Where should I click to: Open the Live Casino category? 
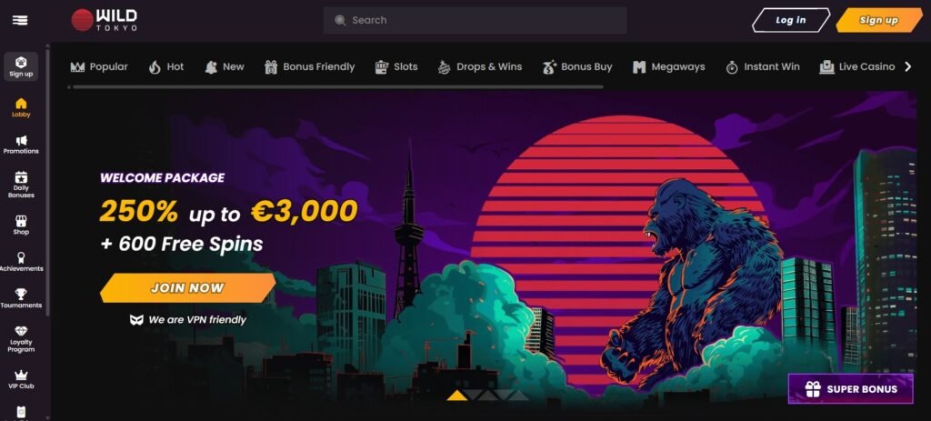click(x=856, y=67)
